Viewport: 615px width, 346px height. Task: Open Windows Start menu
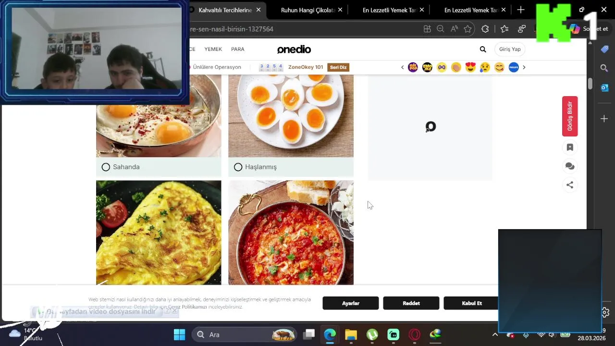[x=179, y=334]
